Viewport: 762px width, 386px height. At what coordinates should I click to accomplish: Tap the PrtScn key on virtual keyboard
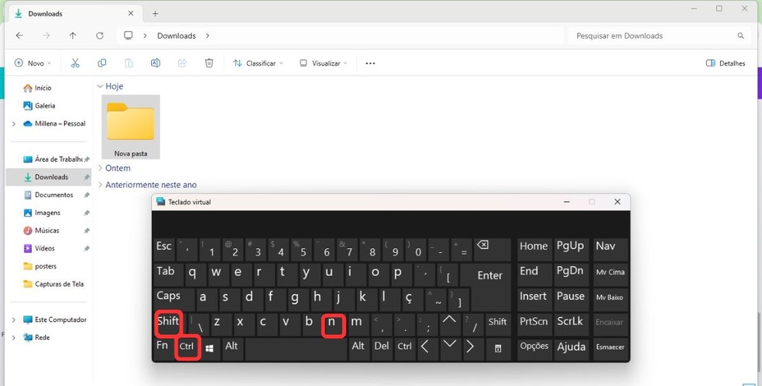click(x=534, y=323)
